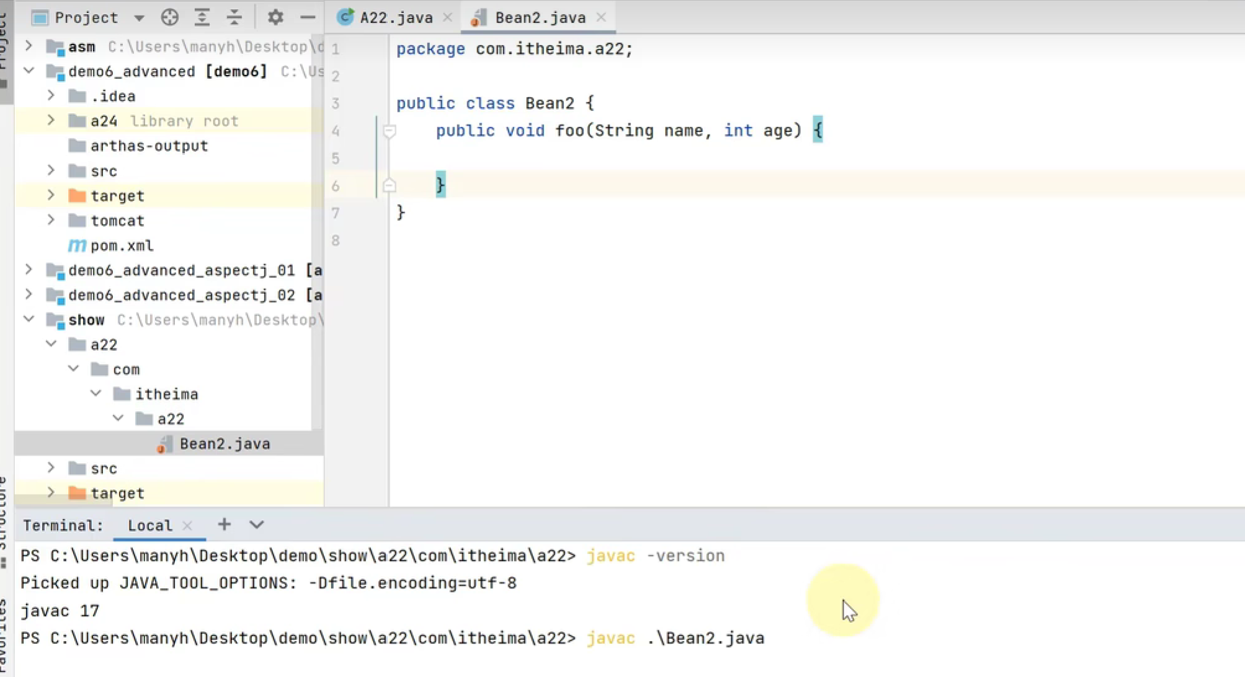
Task: Close the Bean2.java tab
Action: click(x=601, y=17)
